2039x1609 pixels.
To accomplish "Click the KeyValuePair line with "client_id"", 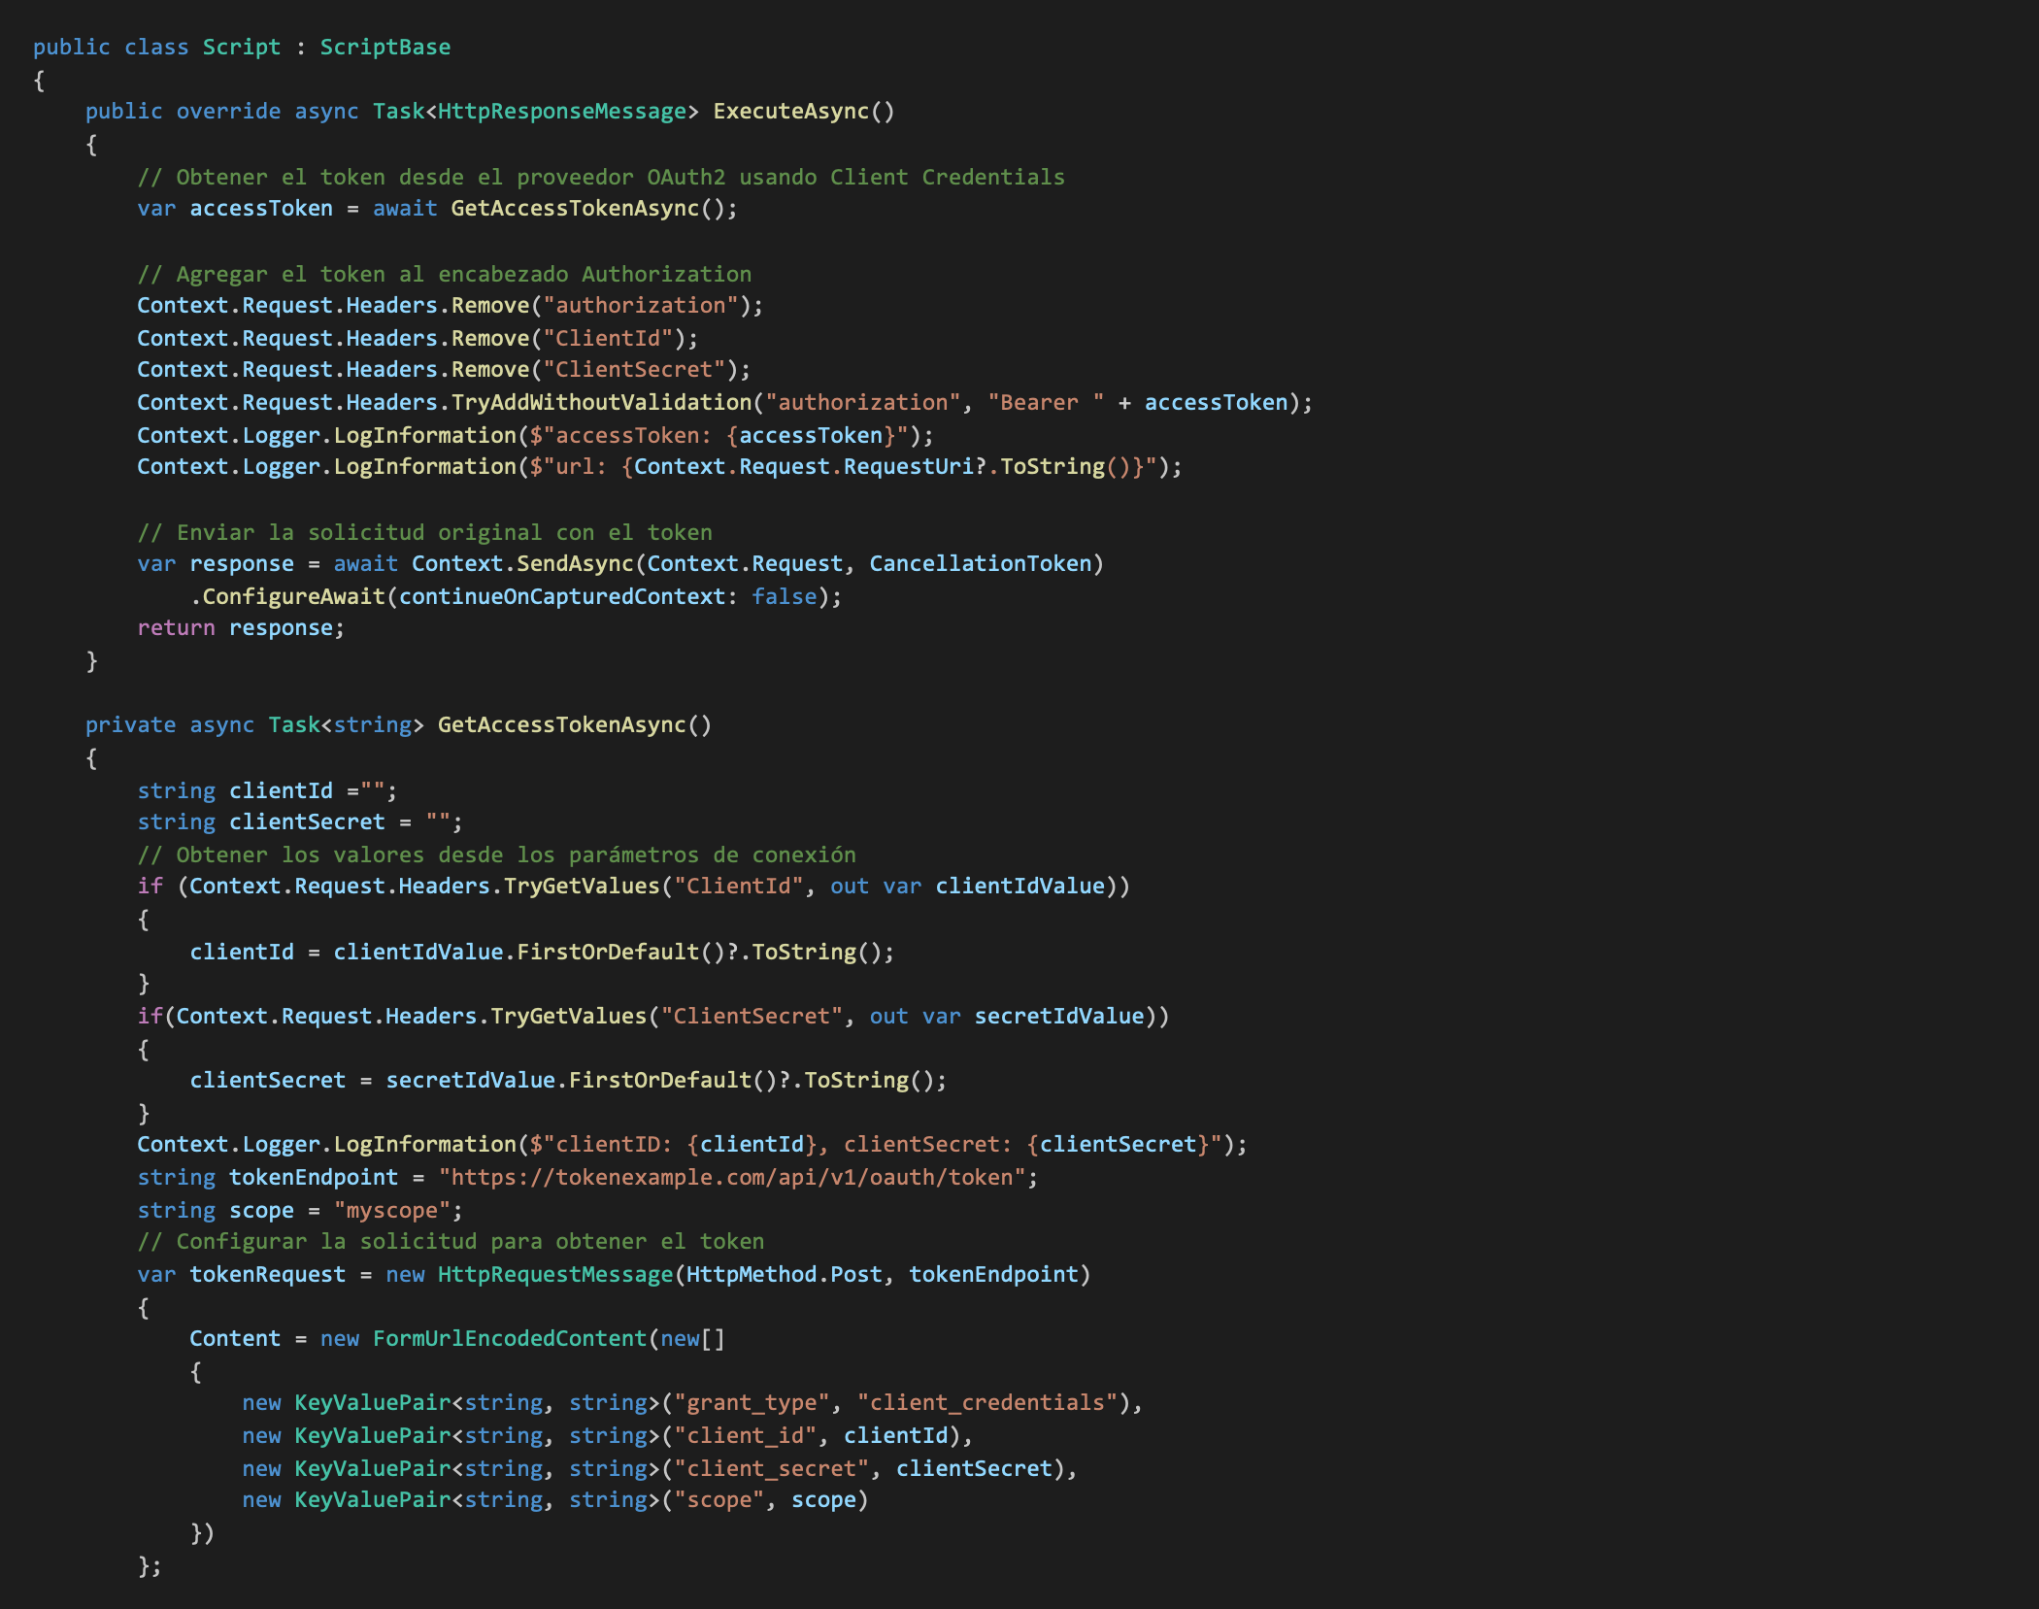I will coord(608,1435).
